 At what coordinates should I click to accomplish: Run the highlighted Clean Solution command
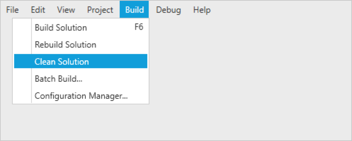click(x=62, y=62)
